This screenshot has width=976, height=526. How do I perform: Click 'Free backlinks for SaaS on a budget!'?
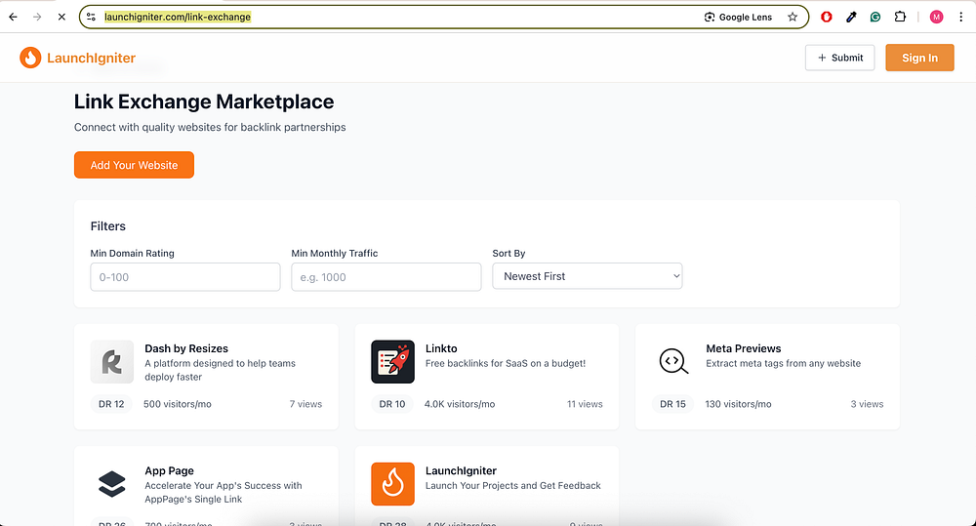coord(506,364)
